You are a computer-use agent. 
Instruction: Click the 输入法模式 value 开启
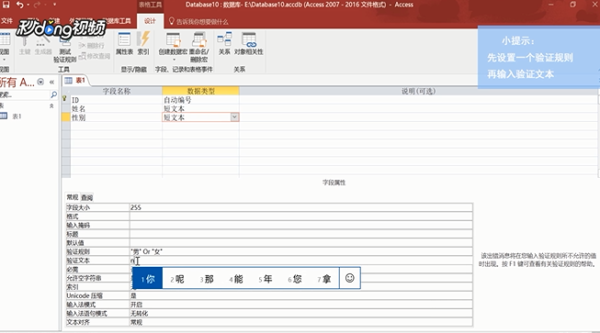coord(300,305)
